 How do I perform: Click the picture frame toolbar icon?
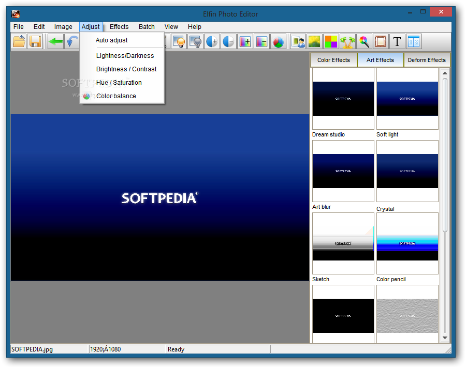(x=381, y=41)
